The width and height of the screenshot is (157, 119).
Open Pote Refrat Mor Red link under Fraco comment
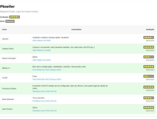[x=47, y=79]
